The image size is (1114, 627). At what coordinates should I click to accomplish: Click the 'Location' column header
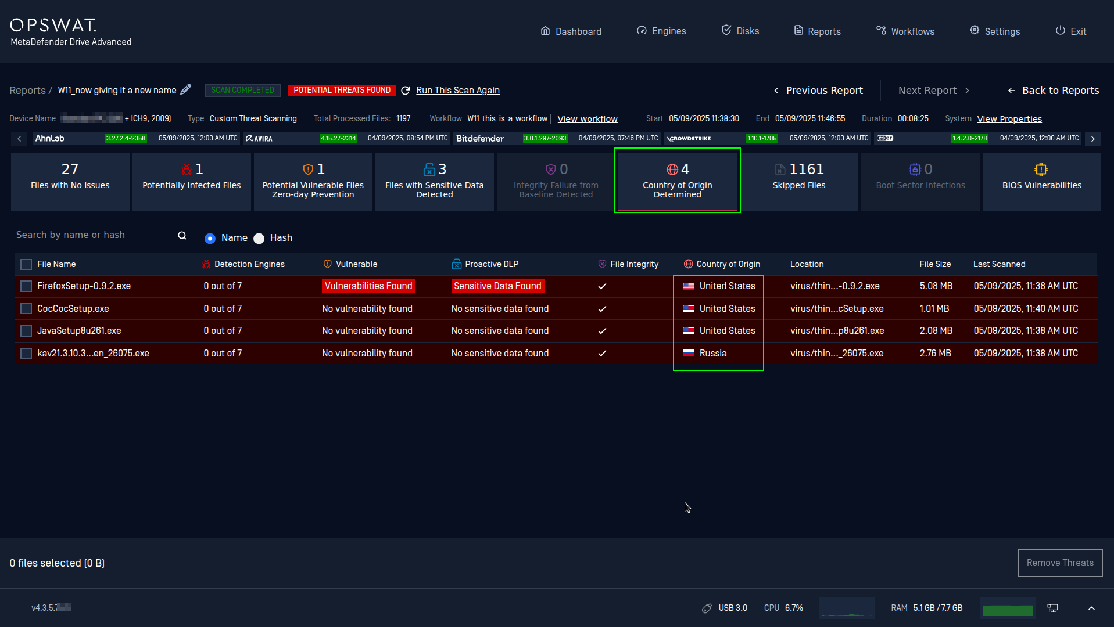(x=807, y=264)
